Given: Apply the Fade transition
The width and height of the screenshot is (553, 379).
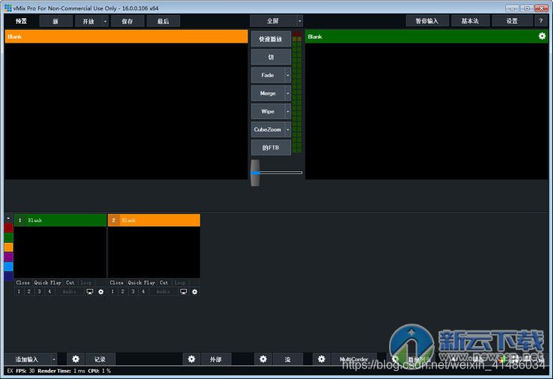Looking at the screenshot, I should 268,75.
